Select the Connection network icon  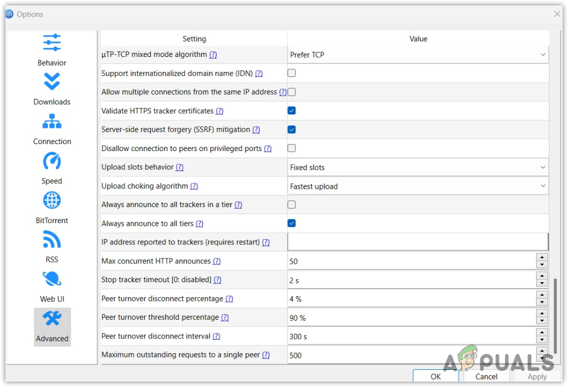[x=52, y=122]
